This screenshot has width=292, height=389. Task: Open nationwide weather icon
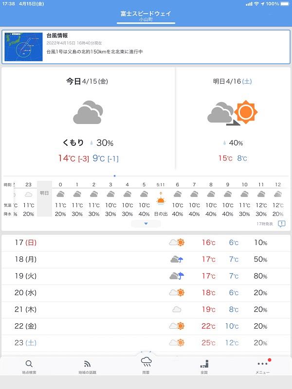coord(204,364)
